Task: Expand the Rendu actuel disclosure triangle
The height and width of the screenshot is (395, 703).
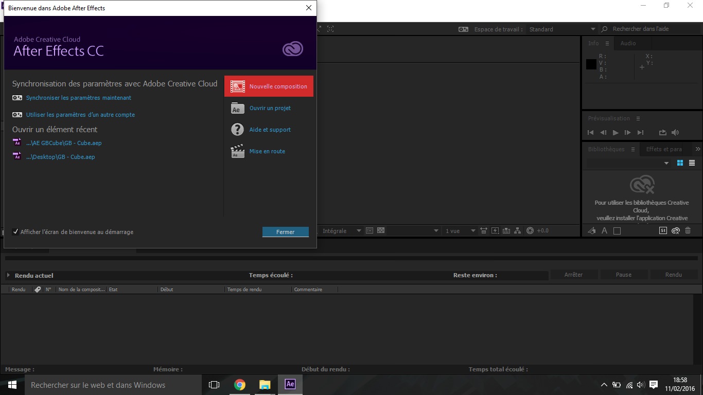Action: [x=8, y=276]
